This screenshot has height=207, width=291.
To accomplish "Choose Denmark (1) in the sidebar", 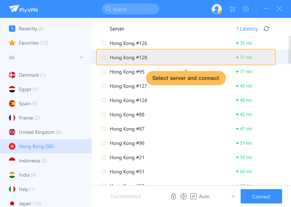I will click(46, 75).
